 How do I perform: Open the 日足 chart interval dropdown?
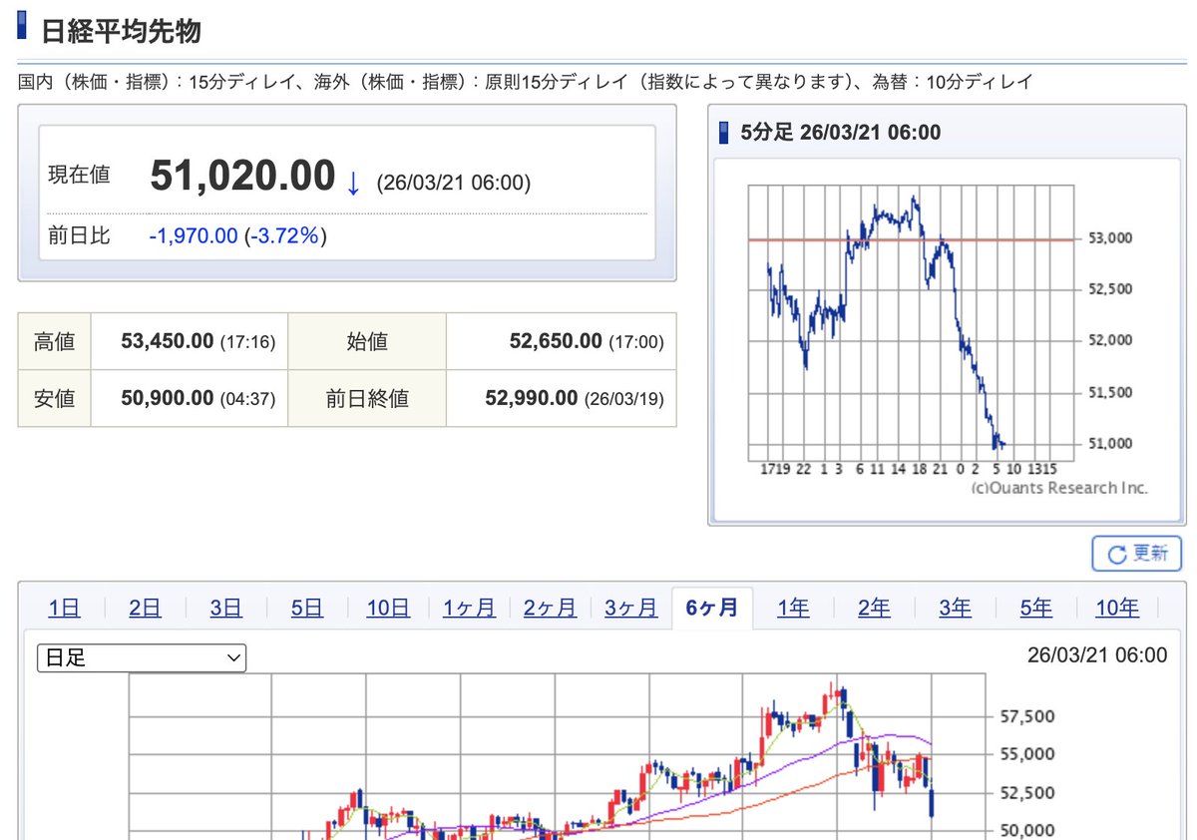pyautogui.click(x=142, y=658)
